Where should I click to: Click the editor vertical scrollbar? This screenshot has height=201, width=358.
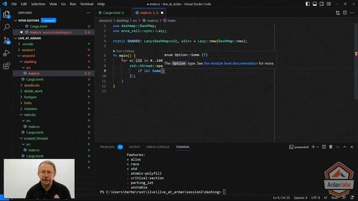click(356, 61)
